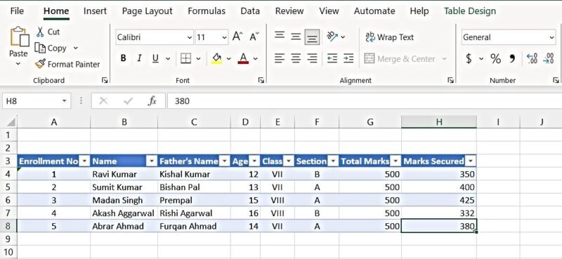The image size is (562, 259).
Task: Bottom align cell contents
Action: coord(312,37)
